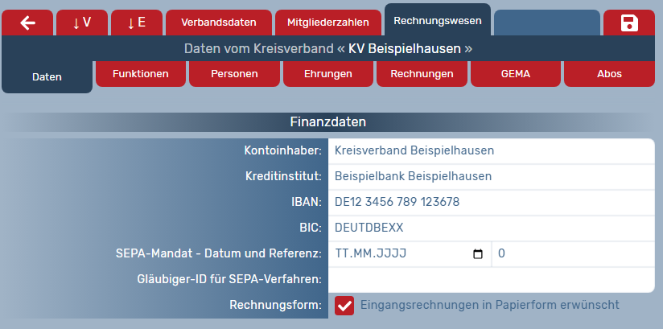Viewport: 663px width, 329px height.
Task: Switch to the Mitgliederzahlen tab
Action: click(x=328, y=23)
